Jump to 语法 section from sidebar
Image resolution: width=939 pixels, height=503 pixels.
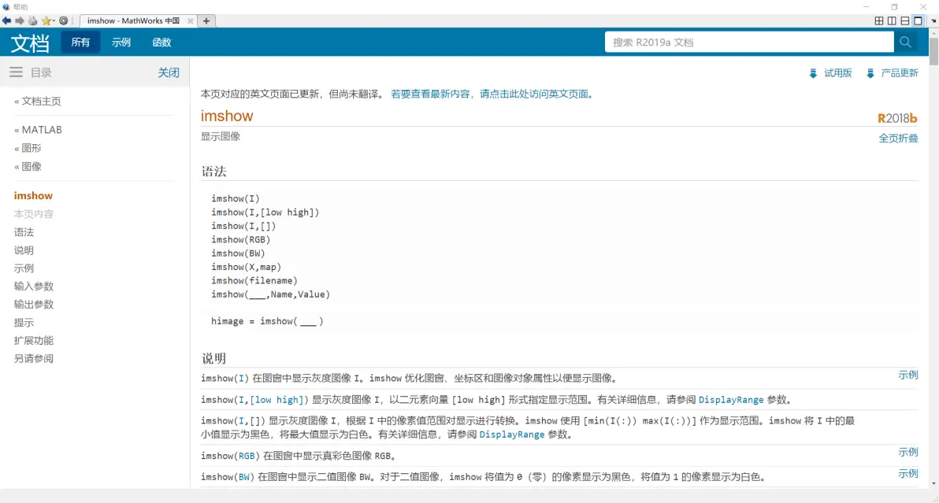coord(24,232)
